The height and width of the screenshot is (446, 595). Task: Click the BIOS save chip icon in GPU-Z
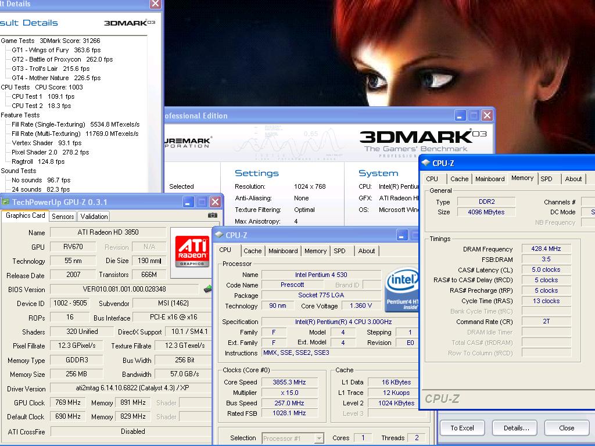tap(207, 289)
